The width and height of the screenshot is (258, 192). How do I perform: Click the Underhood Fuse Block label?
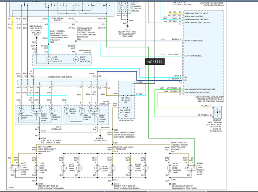pos(60,77)
